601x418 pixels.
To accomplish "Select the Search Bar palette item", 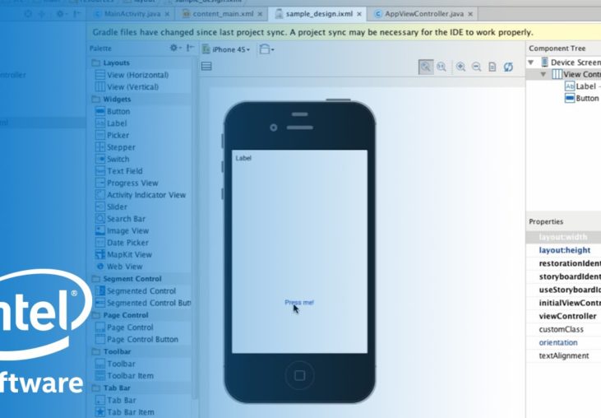I will [125, 219].
